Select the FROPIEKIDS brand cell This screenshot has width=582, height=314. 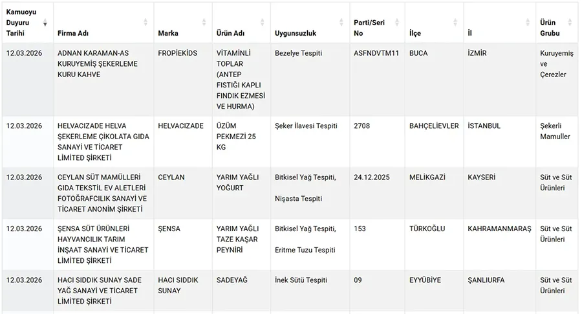(178, 53)
